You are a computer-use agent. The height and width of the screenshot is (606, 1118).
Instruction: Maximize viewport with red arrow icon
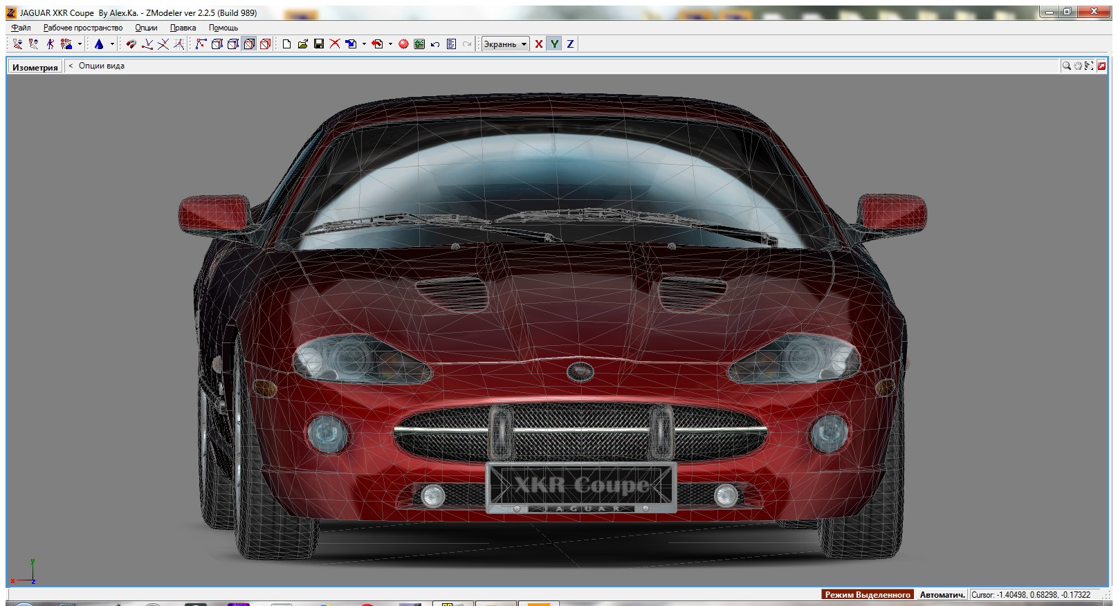click(1101, 66)
